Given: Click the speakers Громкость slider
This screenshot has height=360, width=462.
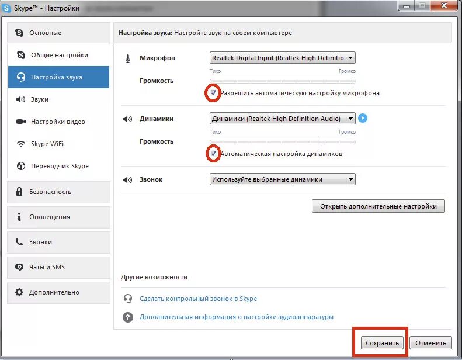Looking at the screenshot, I should [283, 142].
